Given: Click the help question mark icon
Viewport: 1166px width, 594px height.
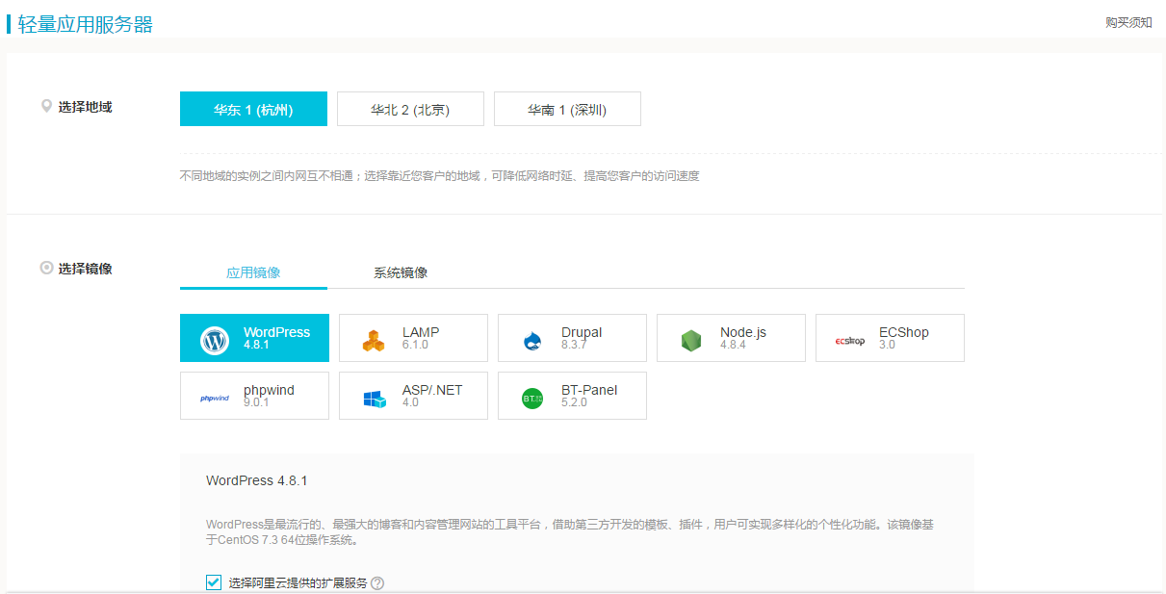Looking at the screenshot, I should point(377,583).
